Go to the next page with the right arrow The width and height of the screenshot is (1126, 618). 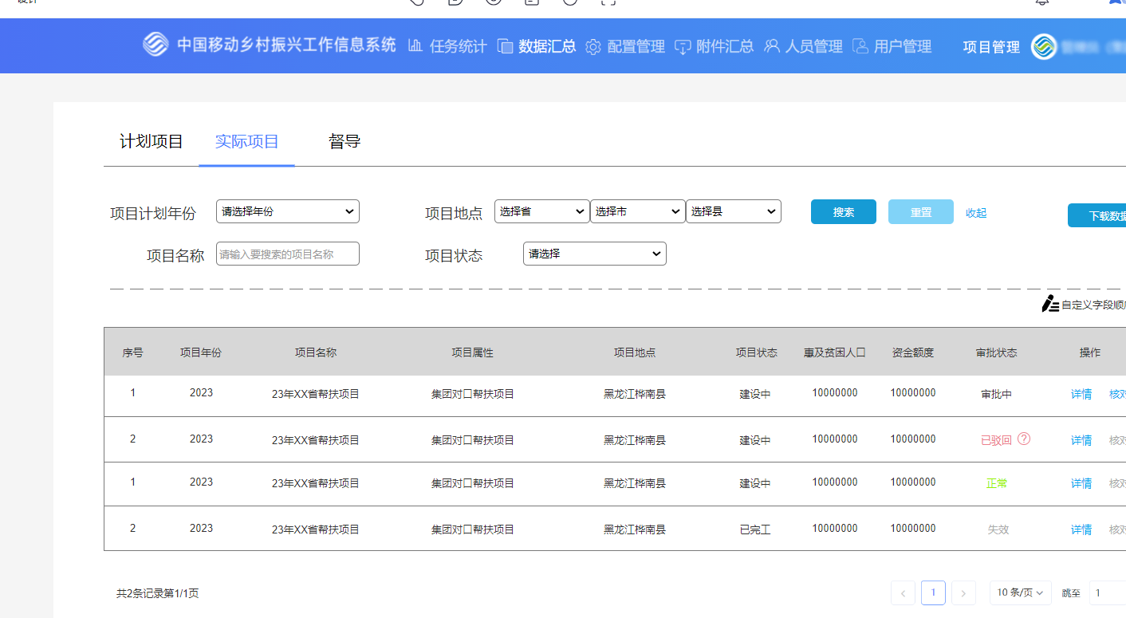tap(963, 592)
